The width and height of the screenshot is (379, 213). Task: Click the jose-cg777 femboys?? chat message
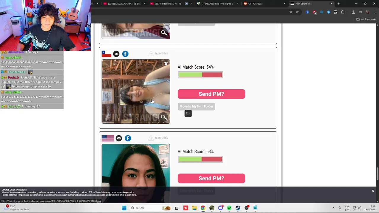32,106
